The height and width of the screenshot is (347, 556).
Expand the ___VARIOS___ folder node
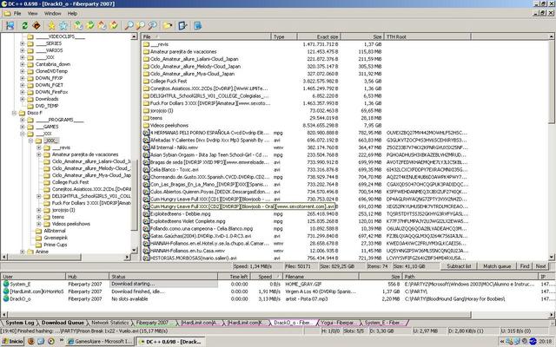point(23,50)
